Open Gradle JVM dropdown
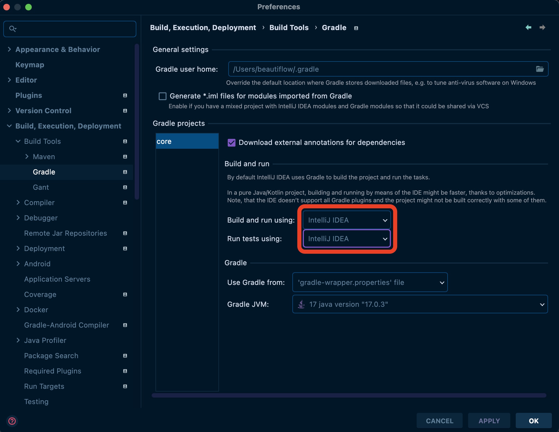559x432 pixels. click(420, 304)
